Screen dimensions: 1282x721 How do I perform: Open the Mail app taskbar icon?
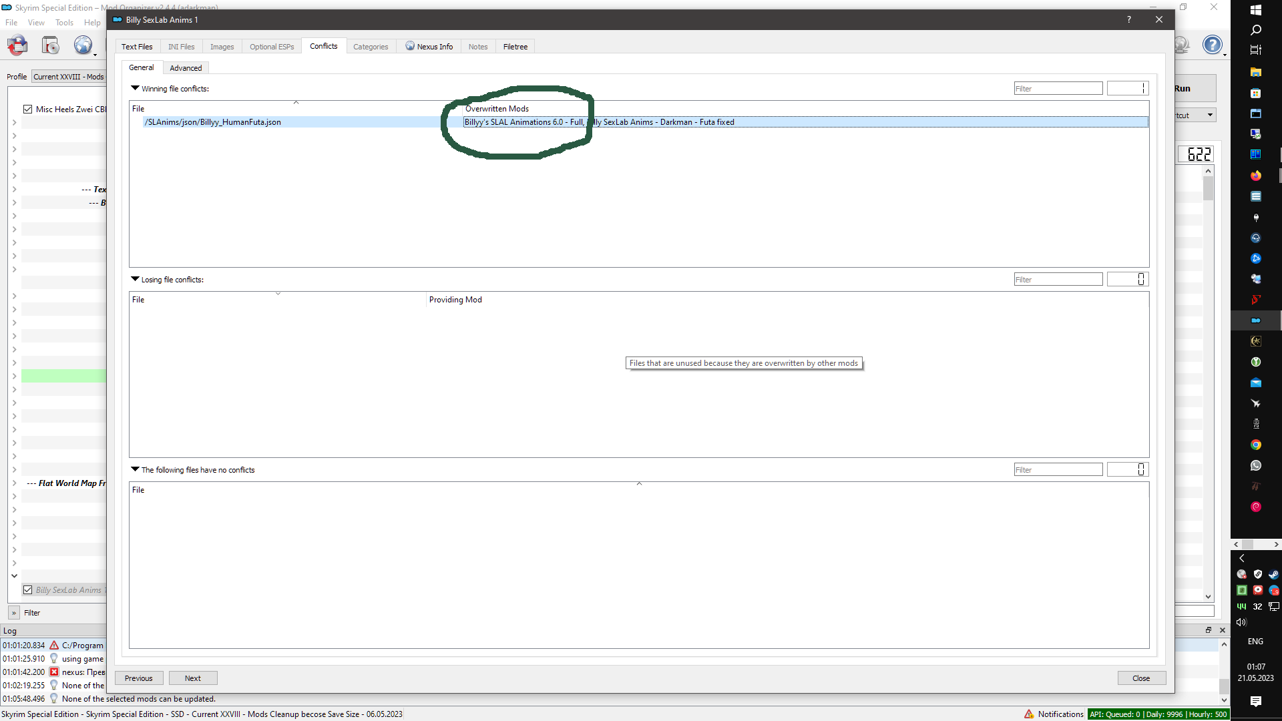[1256, 383]
